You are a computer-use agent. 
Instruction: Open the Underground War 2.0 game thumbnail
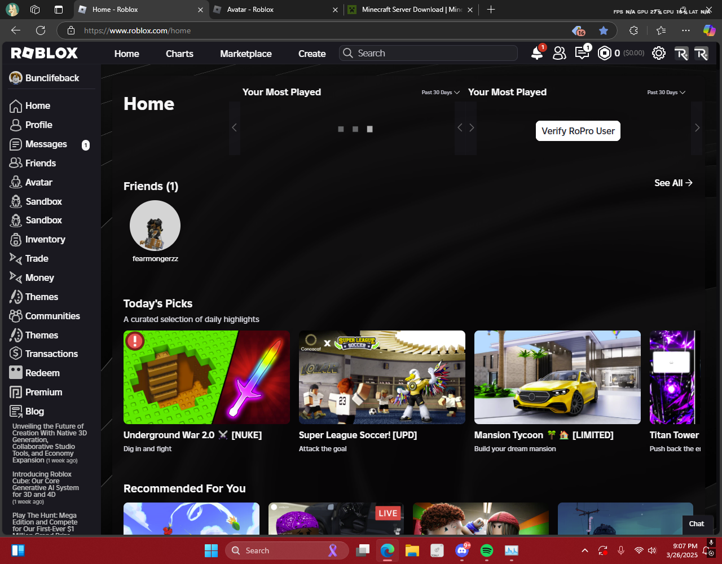(206, 377)
